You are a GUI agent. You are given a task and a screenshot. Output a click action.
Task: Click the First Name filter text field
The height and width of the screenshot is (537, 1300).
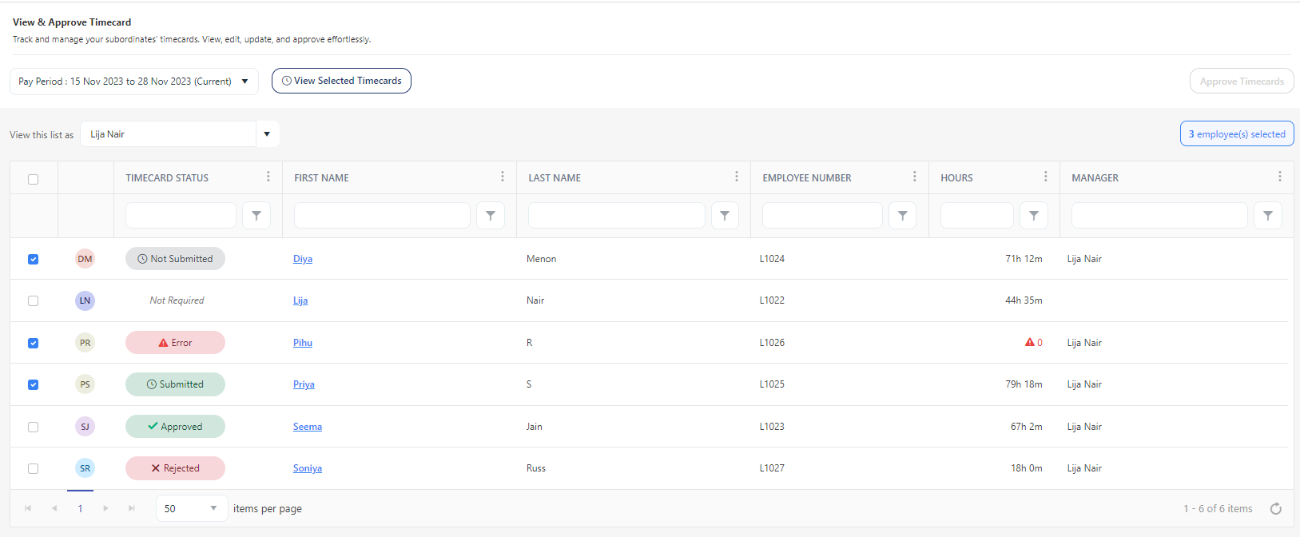[382, 216]
